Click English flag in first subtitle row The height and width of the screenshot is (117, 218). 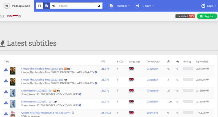click(131, 68)
